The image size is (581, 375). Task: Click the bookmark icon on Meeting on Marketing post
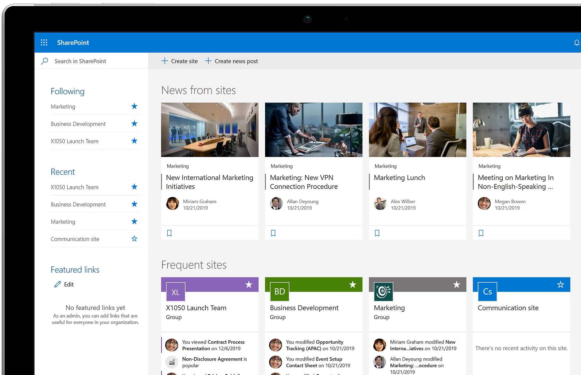click(x=481, y=233)
